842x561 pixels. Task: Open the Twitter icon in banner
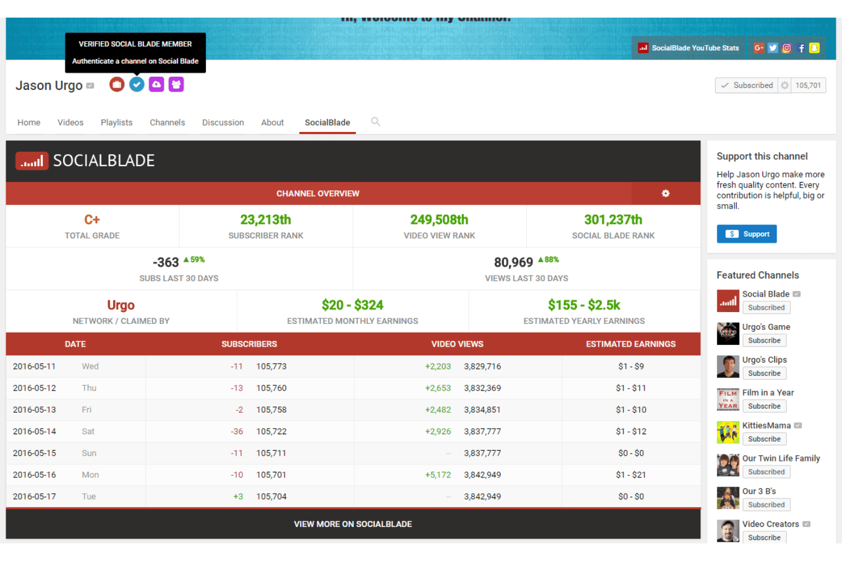point(773,48)
